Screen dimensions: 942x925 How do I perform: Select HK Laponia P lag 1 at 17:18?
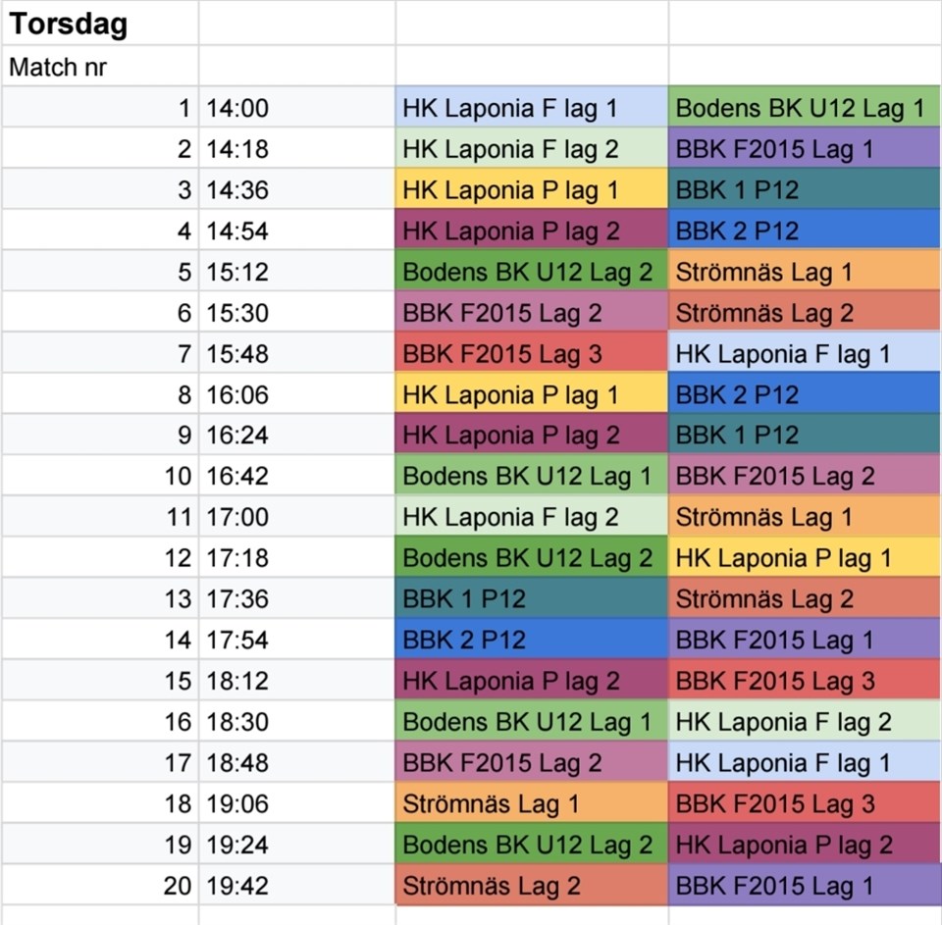click(x=805, y=557)
